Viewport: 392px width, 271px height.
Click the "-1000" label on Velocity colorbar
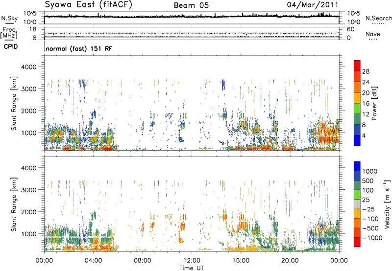(372, 238)
